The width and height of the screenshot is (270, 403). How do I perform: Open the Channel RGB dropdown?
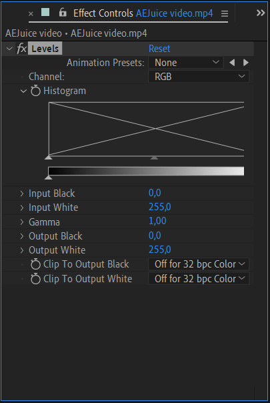[199, 77]
